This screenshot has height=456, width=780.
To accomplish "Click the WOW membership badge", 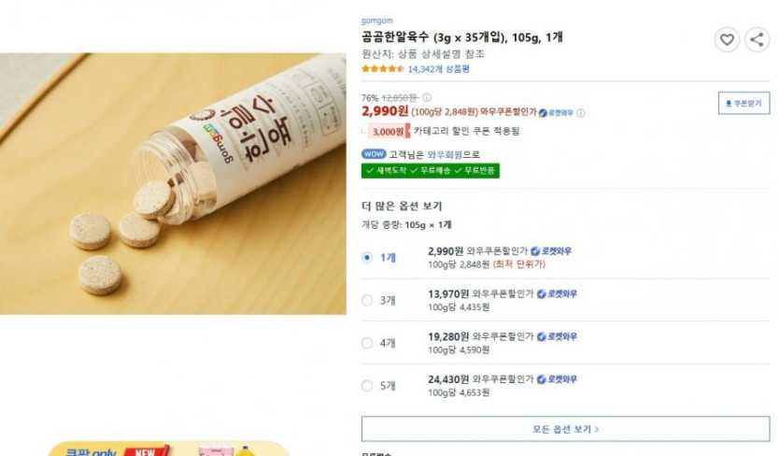I will coord(373,154).
